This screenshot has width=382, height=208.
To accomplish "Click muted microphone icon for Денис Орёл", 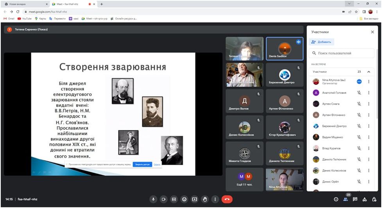I will tap(359, 181).
